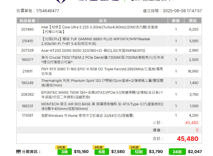The width and height of the screenshot is (213, 156).
Task: Click the price 1,590
Action: (194, 106)
